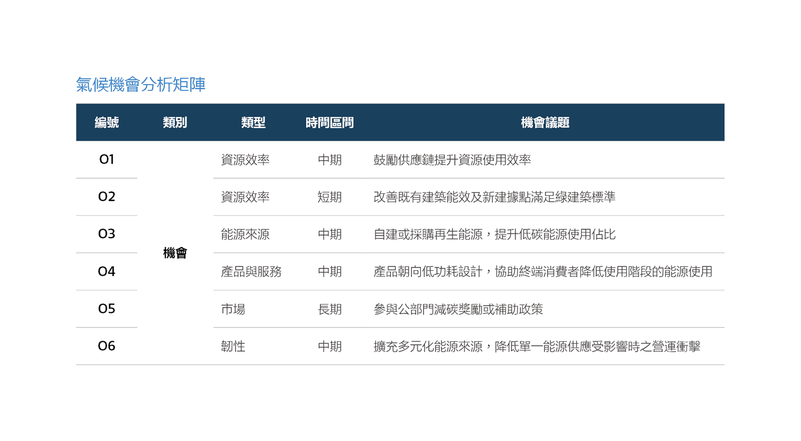801x441 pixels.
Task: Select the O6 number cell
Action: [x=107, y=346]
